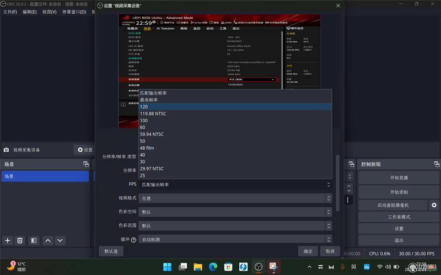Open the 视图(V) menu
This screenshot has width=441, height=275.
point(50,12)
